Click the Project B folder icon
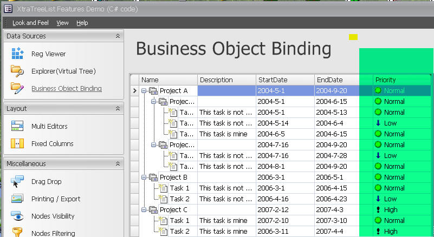 click(x=153, y=177)
